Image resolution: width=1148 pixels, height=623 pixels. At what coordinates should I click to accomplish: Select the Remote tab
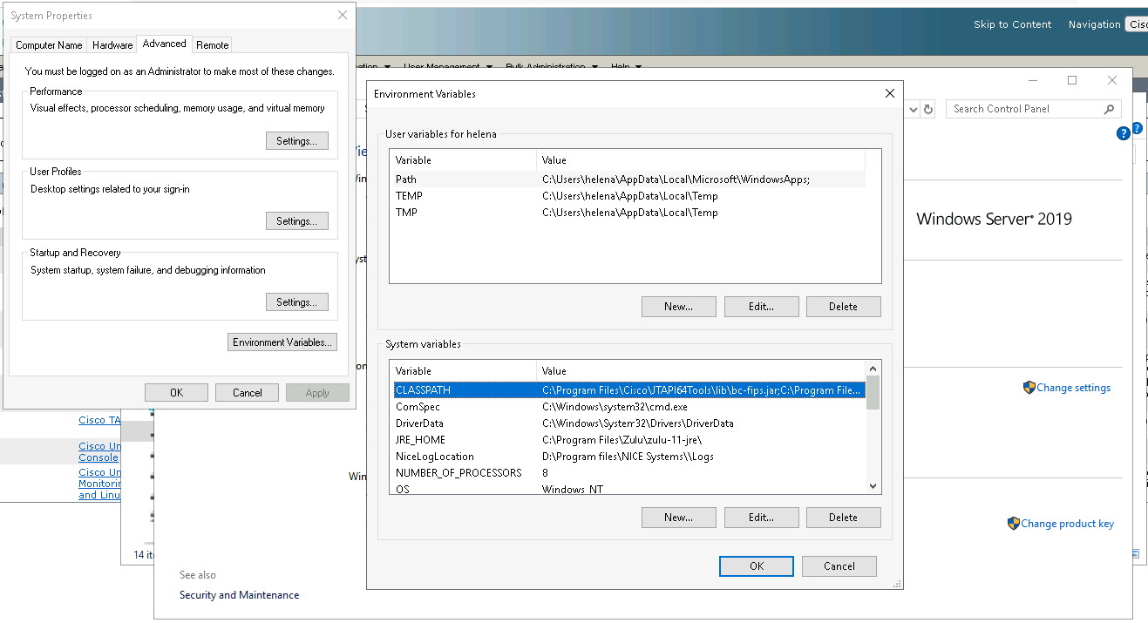click(x=212, y=45)
